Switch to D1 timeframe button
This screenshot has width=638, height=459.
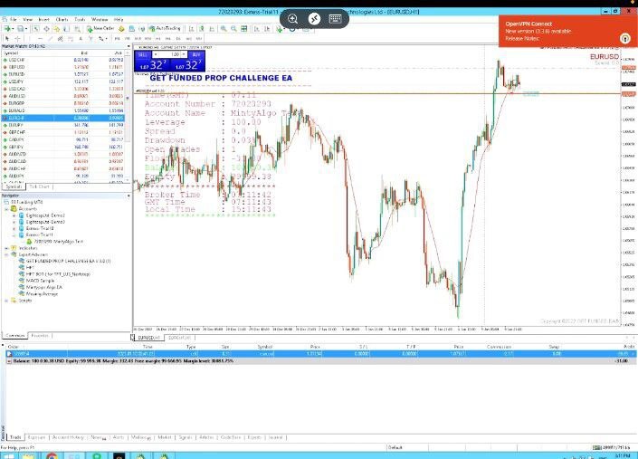tap(178, 39)
